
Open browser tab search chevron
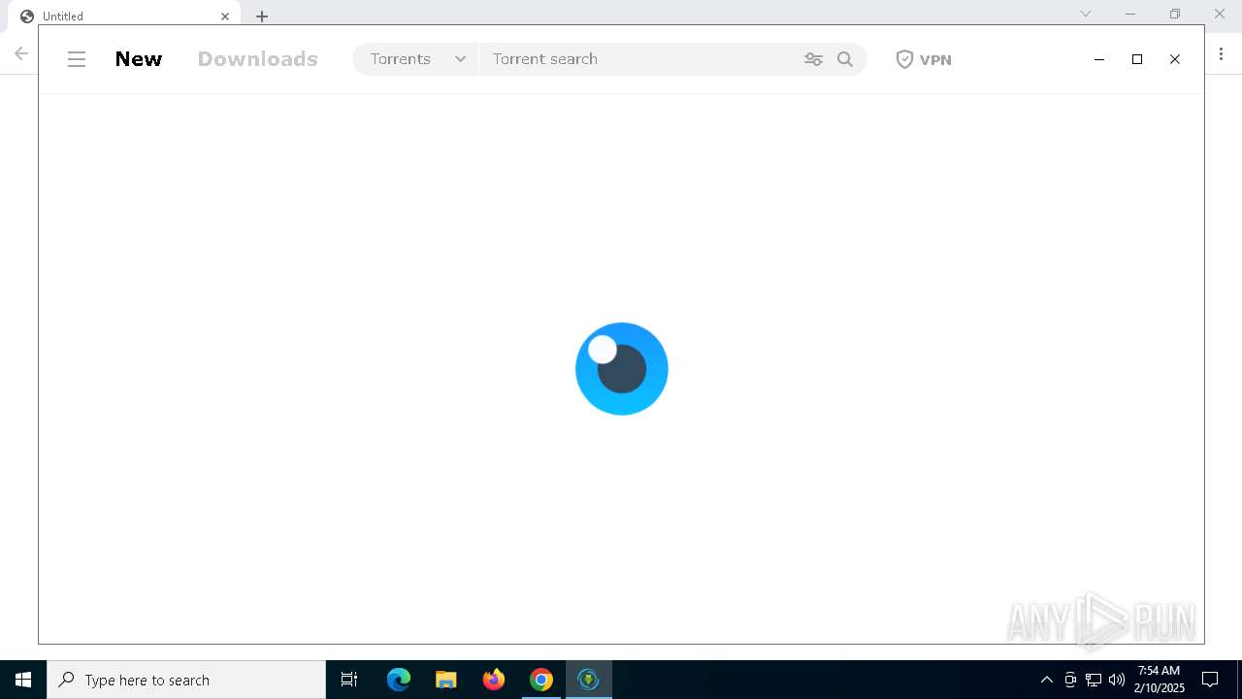1086,14
